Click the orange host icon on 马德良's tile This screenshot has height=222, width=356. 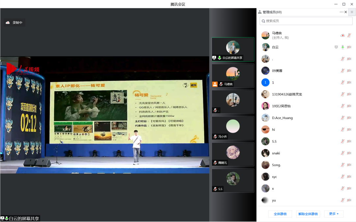point(215,84)
